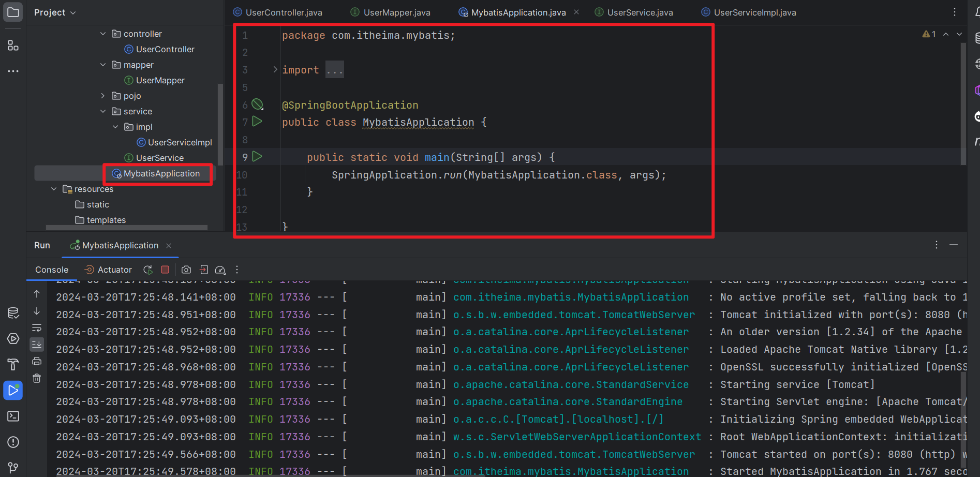Close the MybatisApplication run tab
This screenshot has width=980, height=477.
[169, 246]
